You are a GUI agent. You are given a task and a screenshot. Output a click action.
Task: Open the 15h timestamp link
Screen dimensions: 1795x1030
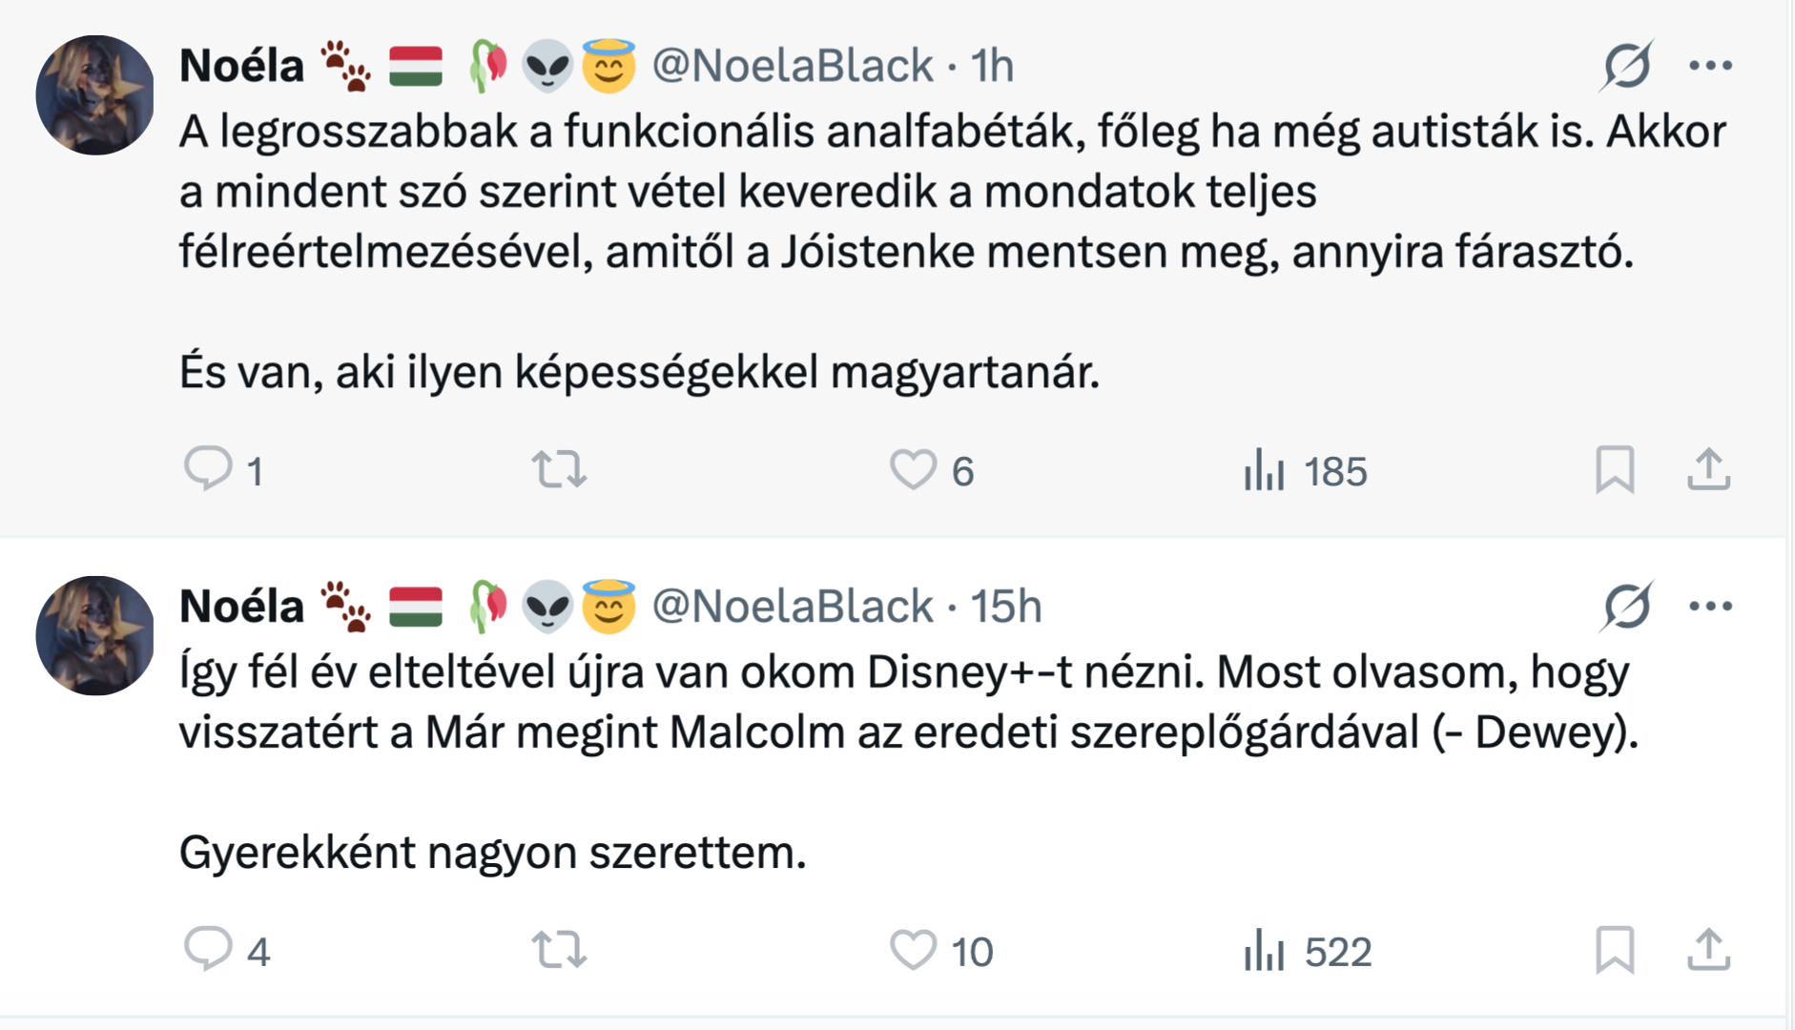tap(1005, 607)
